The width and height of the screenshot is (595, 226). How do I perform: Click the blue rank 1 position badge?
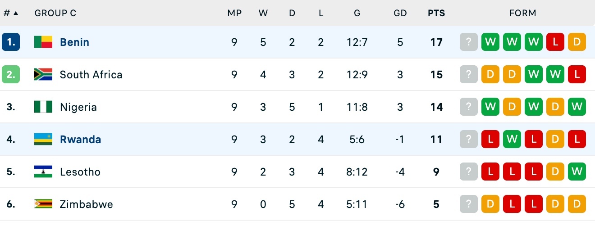tap(11, 42)
